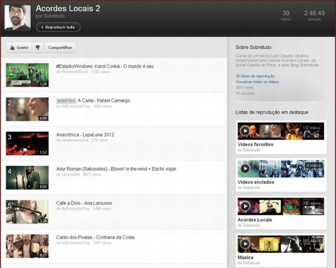
Task: Click the '200 vídeos' count on Acordes Locais
Action: [x=312, y=203]
